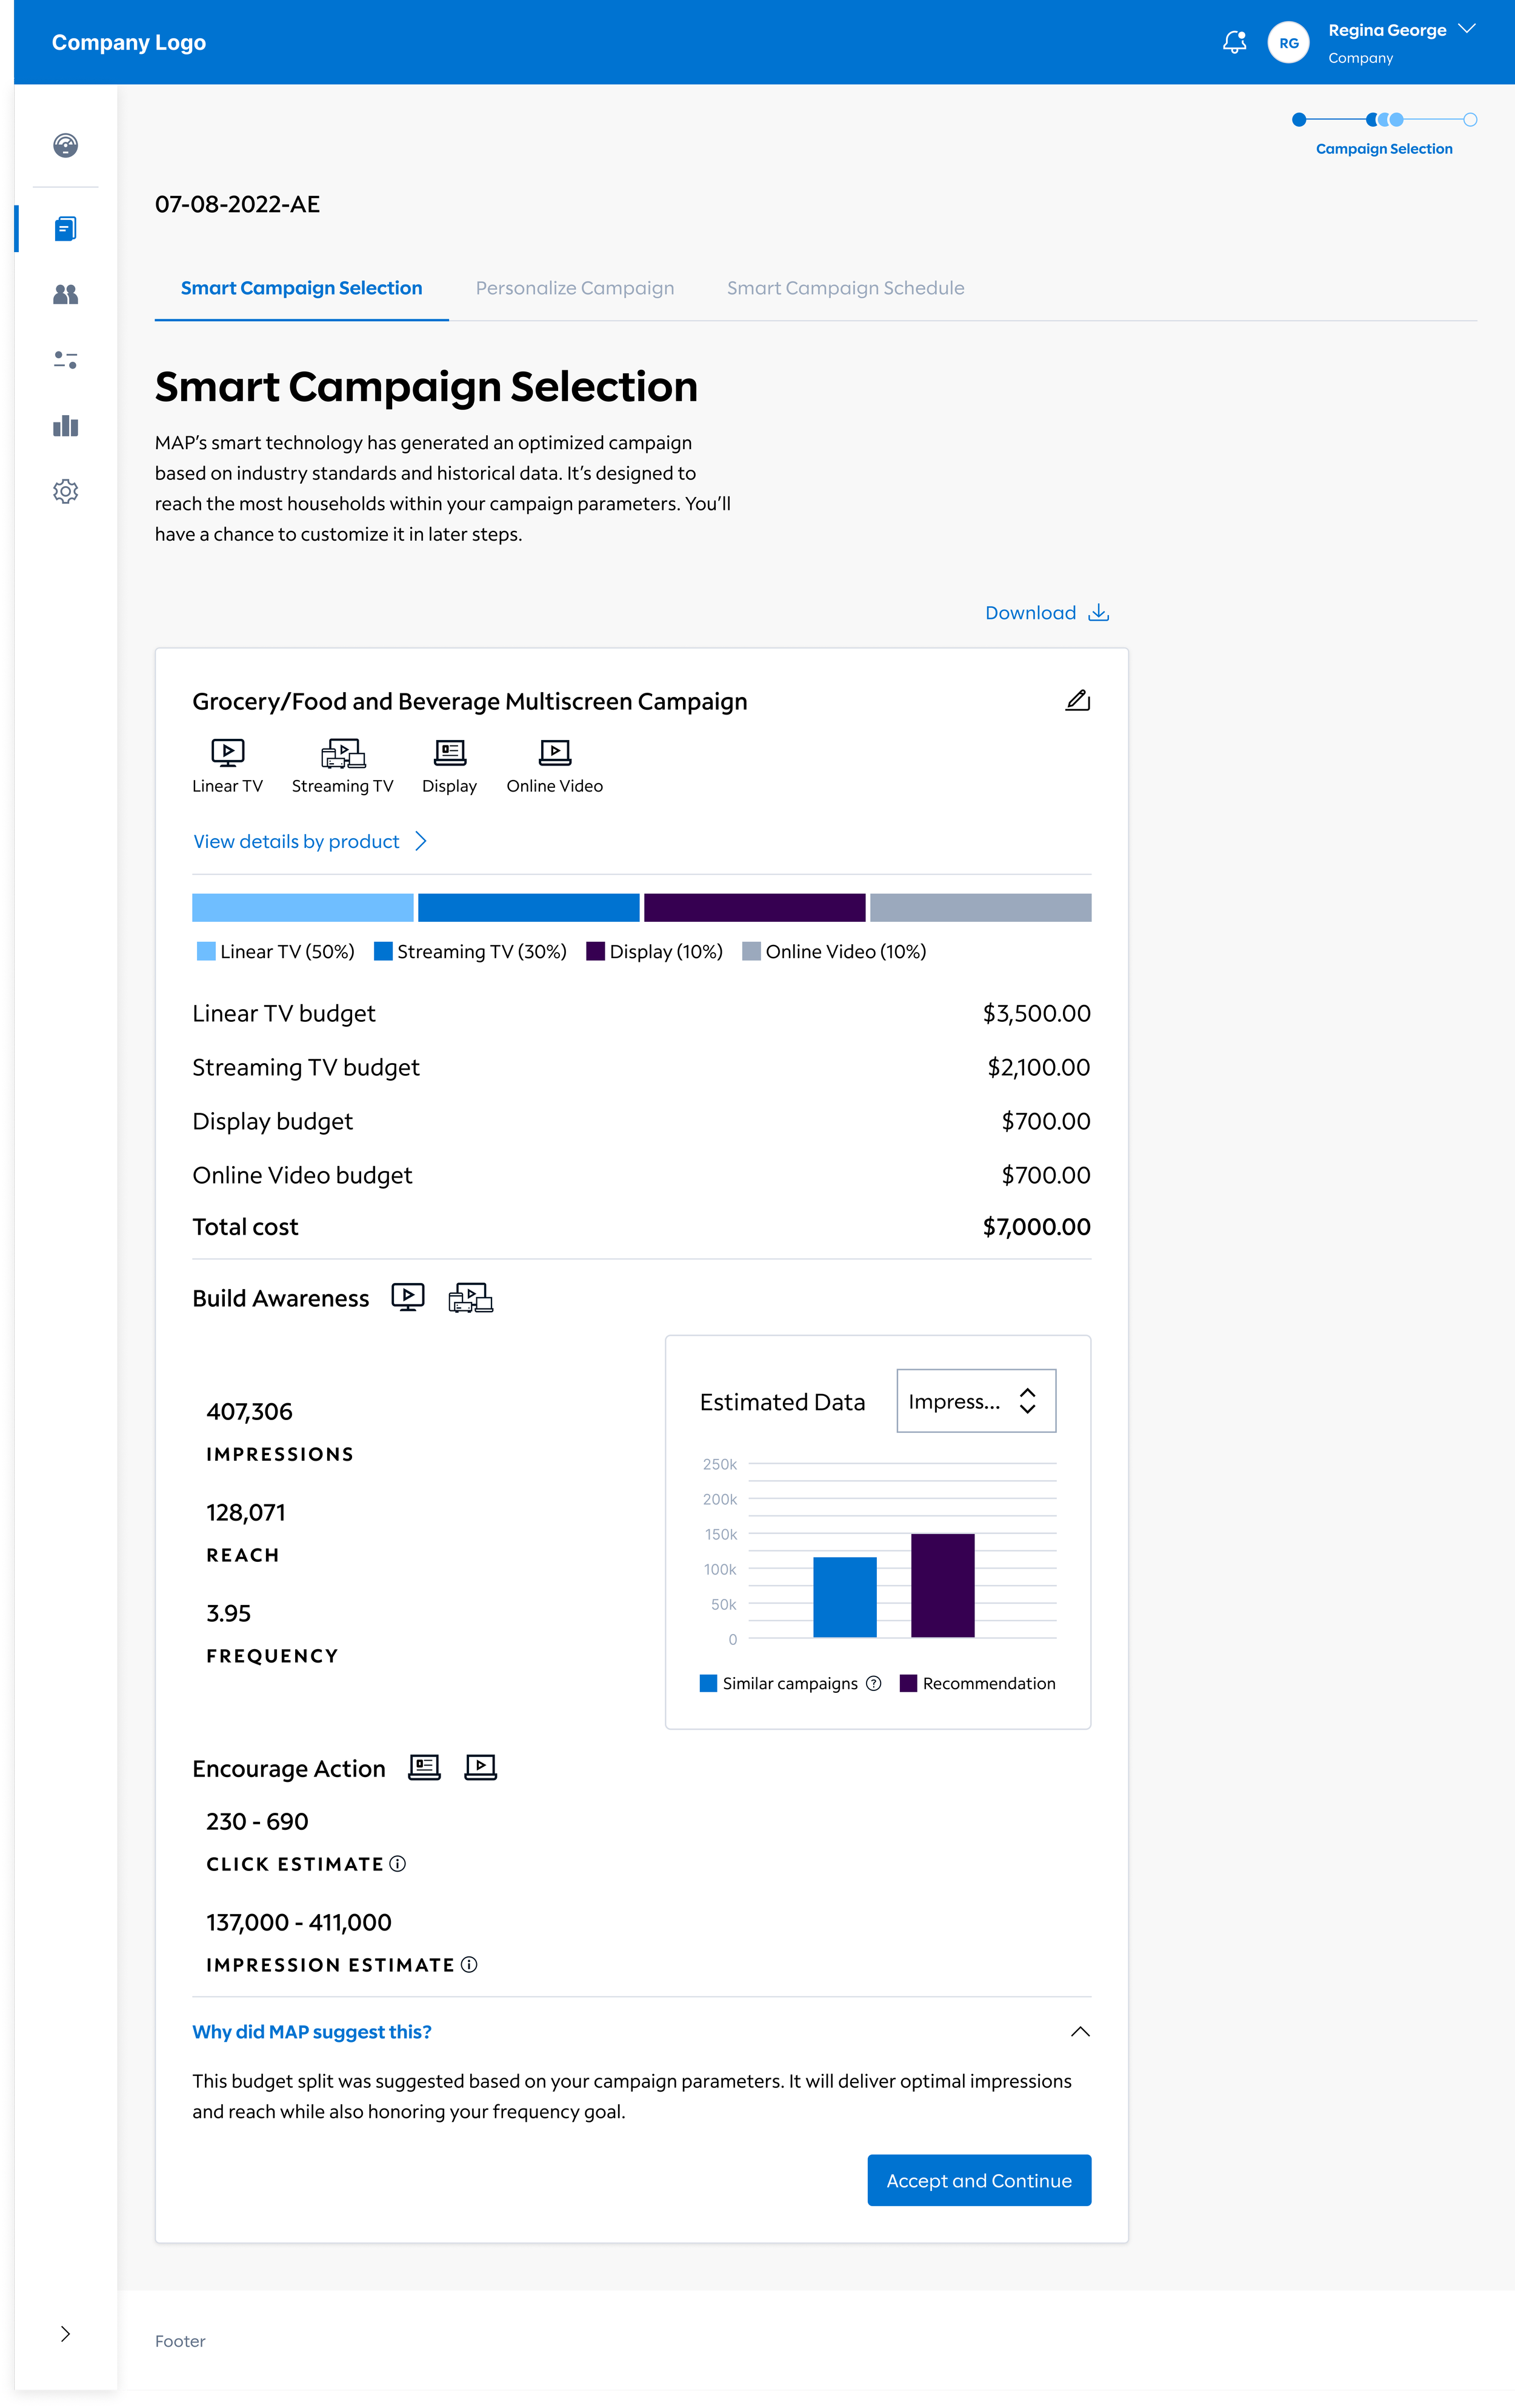The width and height of the screenshot is (1515, 2408).
Task: Click the Display product icon
Action: coord(450,752)
